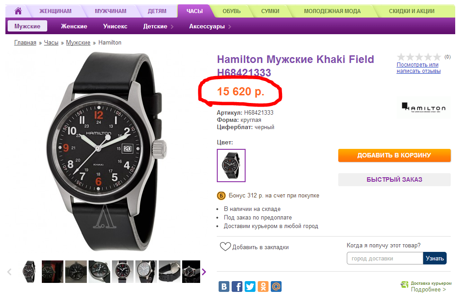
Task: Open Подробнее delivery details
Action: [x=428, y=290]
